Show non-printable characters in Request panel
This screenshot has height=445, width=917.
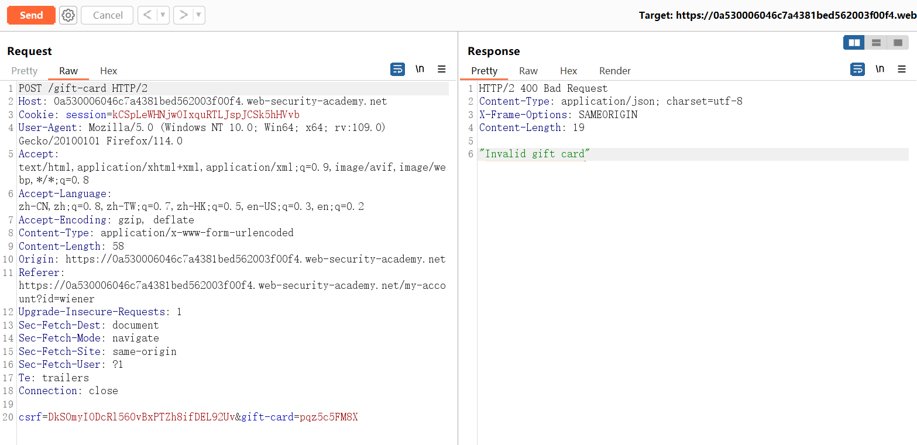[x=420, y=70]
